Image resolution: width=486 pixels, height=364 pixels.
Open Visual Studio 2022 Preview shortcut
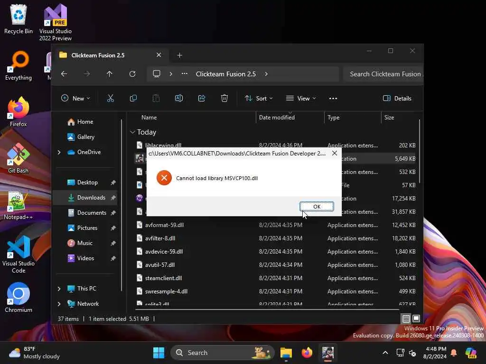click(x=56, y=22)
